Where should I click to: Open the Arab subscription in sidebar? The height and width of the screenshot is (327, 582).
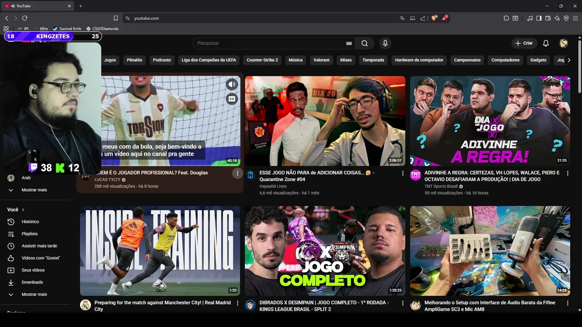34,178
